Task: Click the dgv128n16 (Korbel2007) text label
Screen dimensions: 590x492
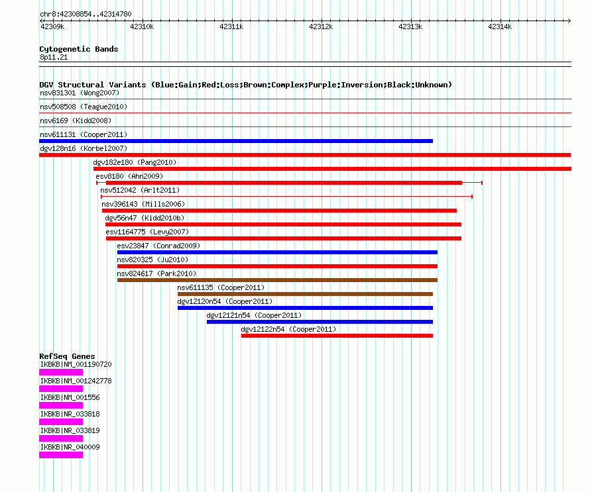Action: click(x=84, y=148)
